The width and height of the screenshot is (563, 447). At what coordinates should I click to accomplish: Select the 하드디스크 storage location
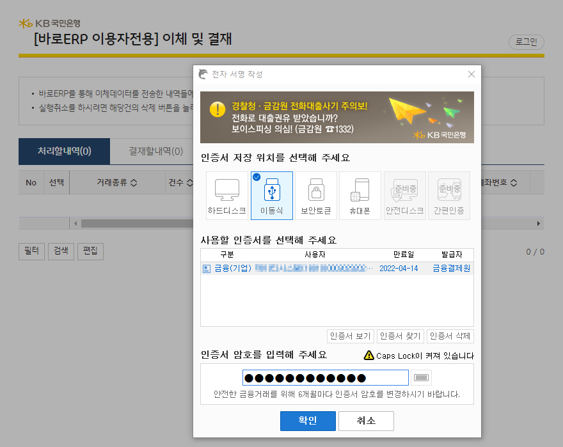[227, 196]
